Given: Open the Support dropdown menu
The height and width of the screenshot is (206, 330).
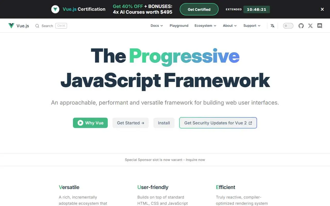Looking at the screenshot, I should pyautogui.click(x=252, y=26).
